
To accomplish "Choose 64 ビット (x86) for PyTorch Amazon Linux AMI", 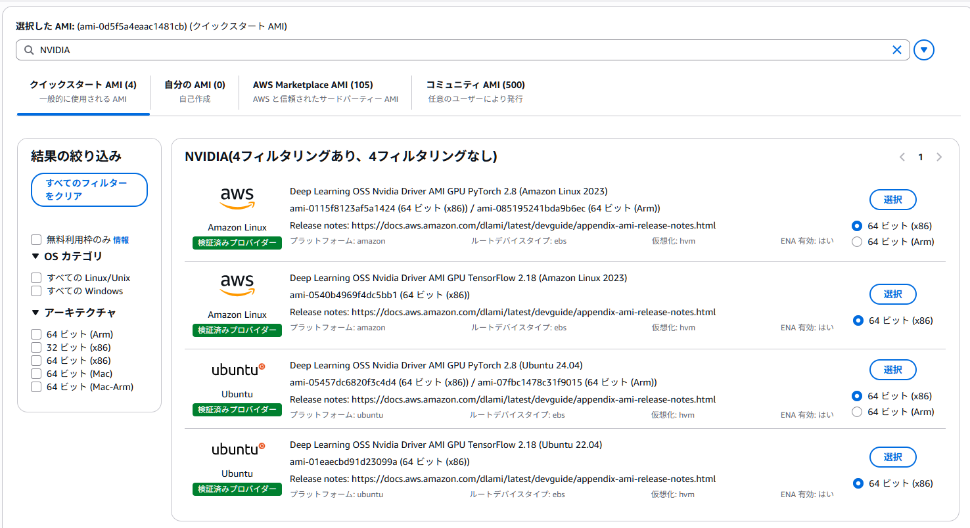I will pos(857,226).
